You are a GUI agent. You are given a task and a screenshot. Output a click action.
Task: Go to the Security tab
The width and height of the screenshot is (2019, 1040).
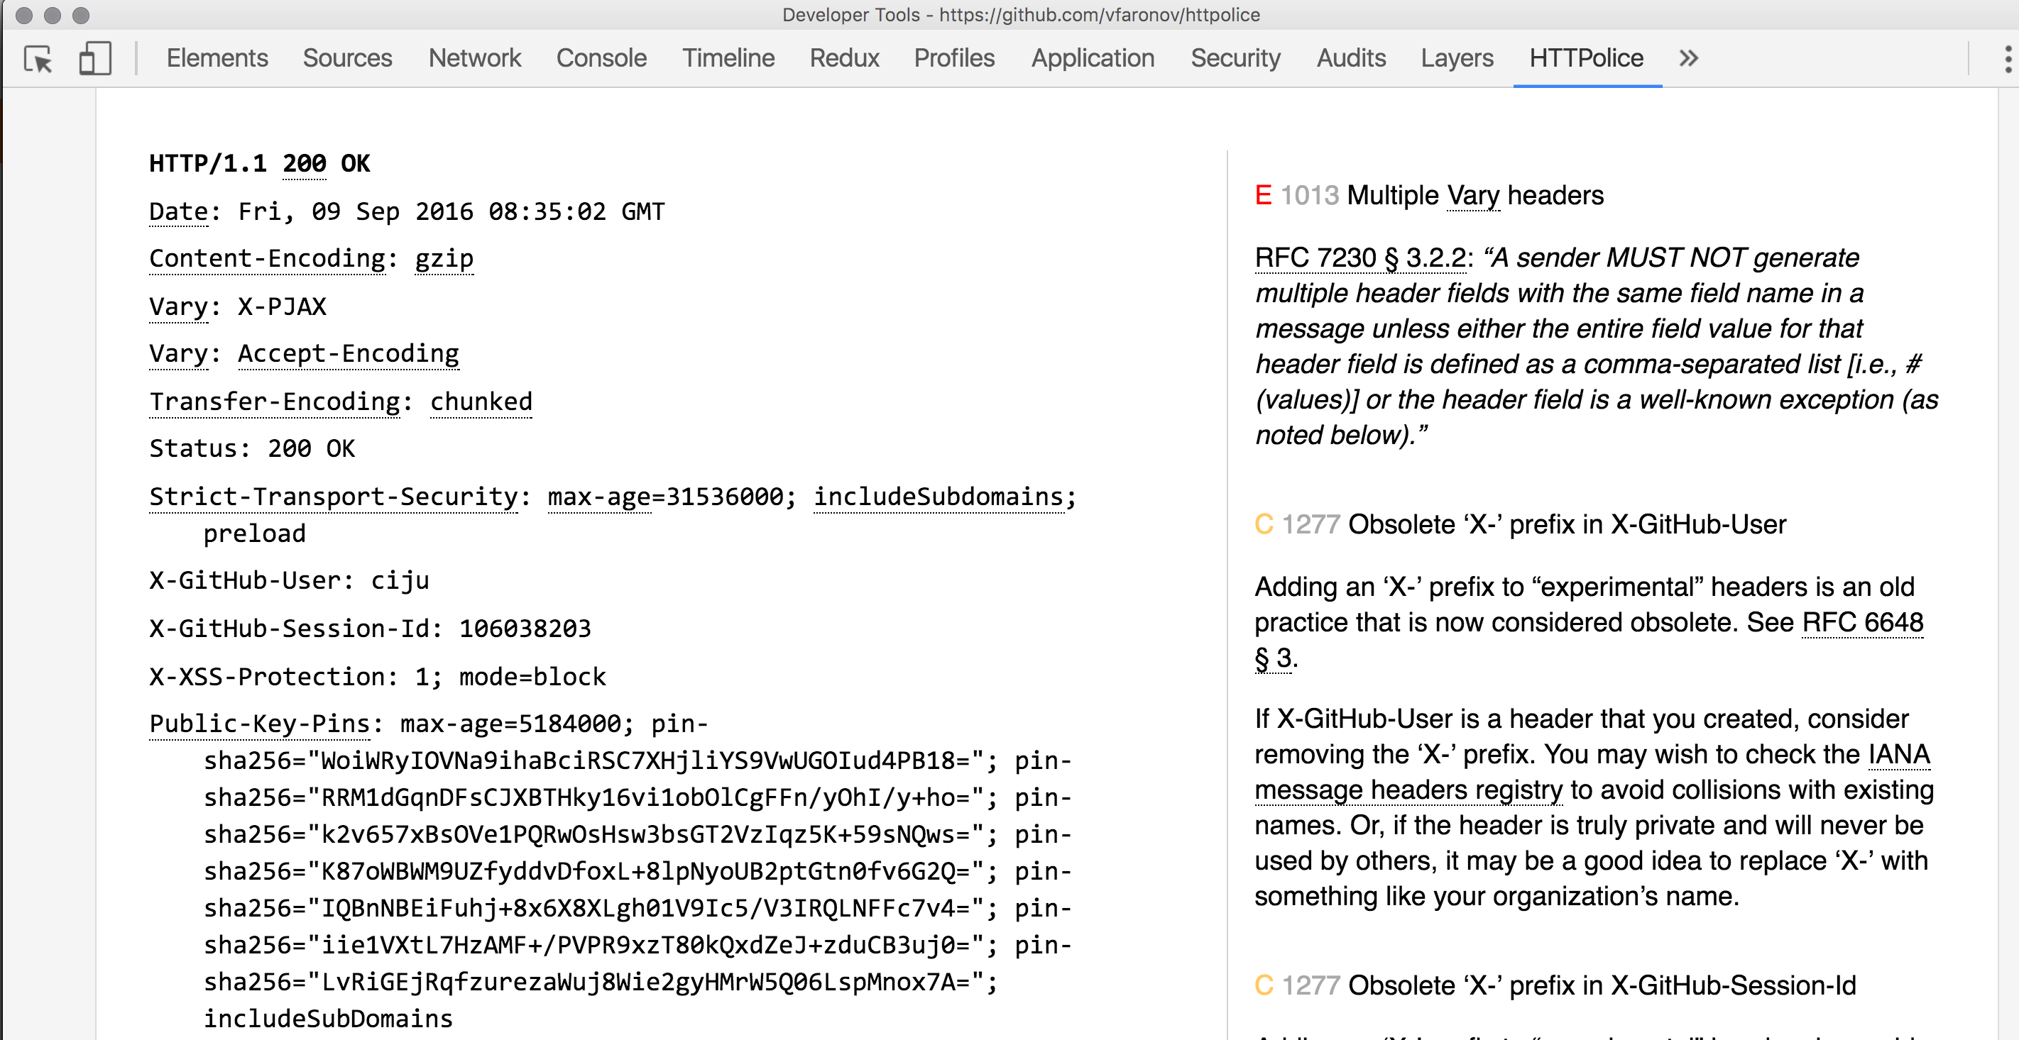click(1235, 58)
